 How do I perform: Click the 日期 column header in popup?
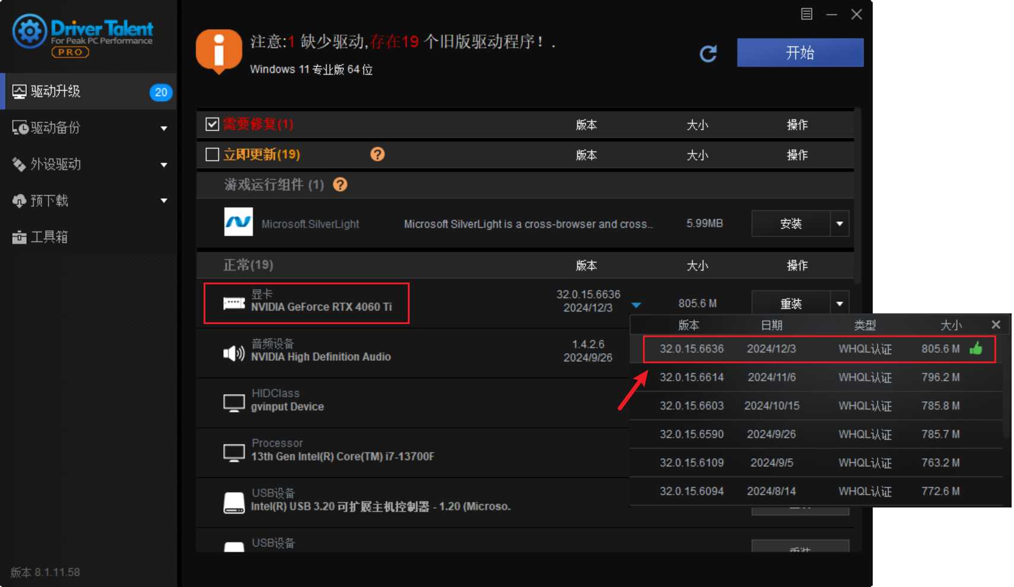pyautogui.click(x=772, y=325)
